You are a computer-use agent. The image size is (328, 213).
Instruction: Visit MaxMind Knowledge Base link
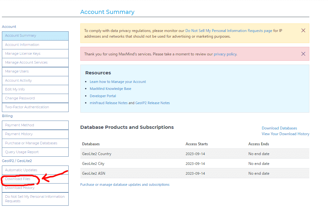pos(110,89)
